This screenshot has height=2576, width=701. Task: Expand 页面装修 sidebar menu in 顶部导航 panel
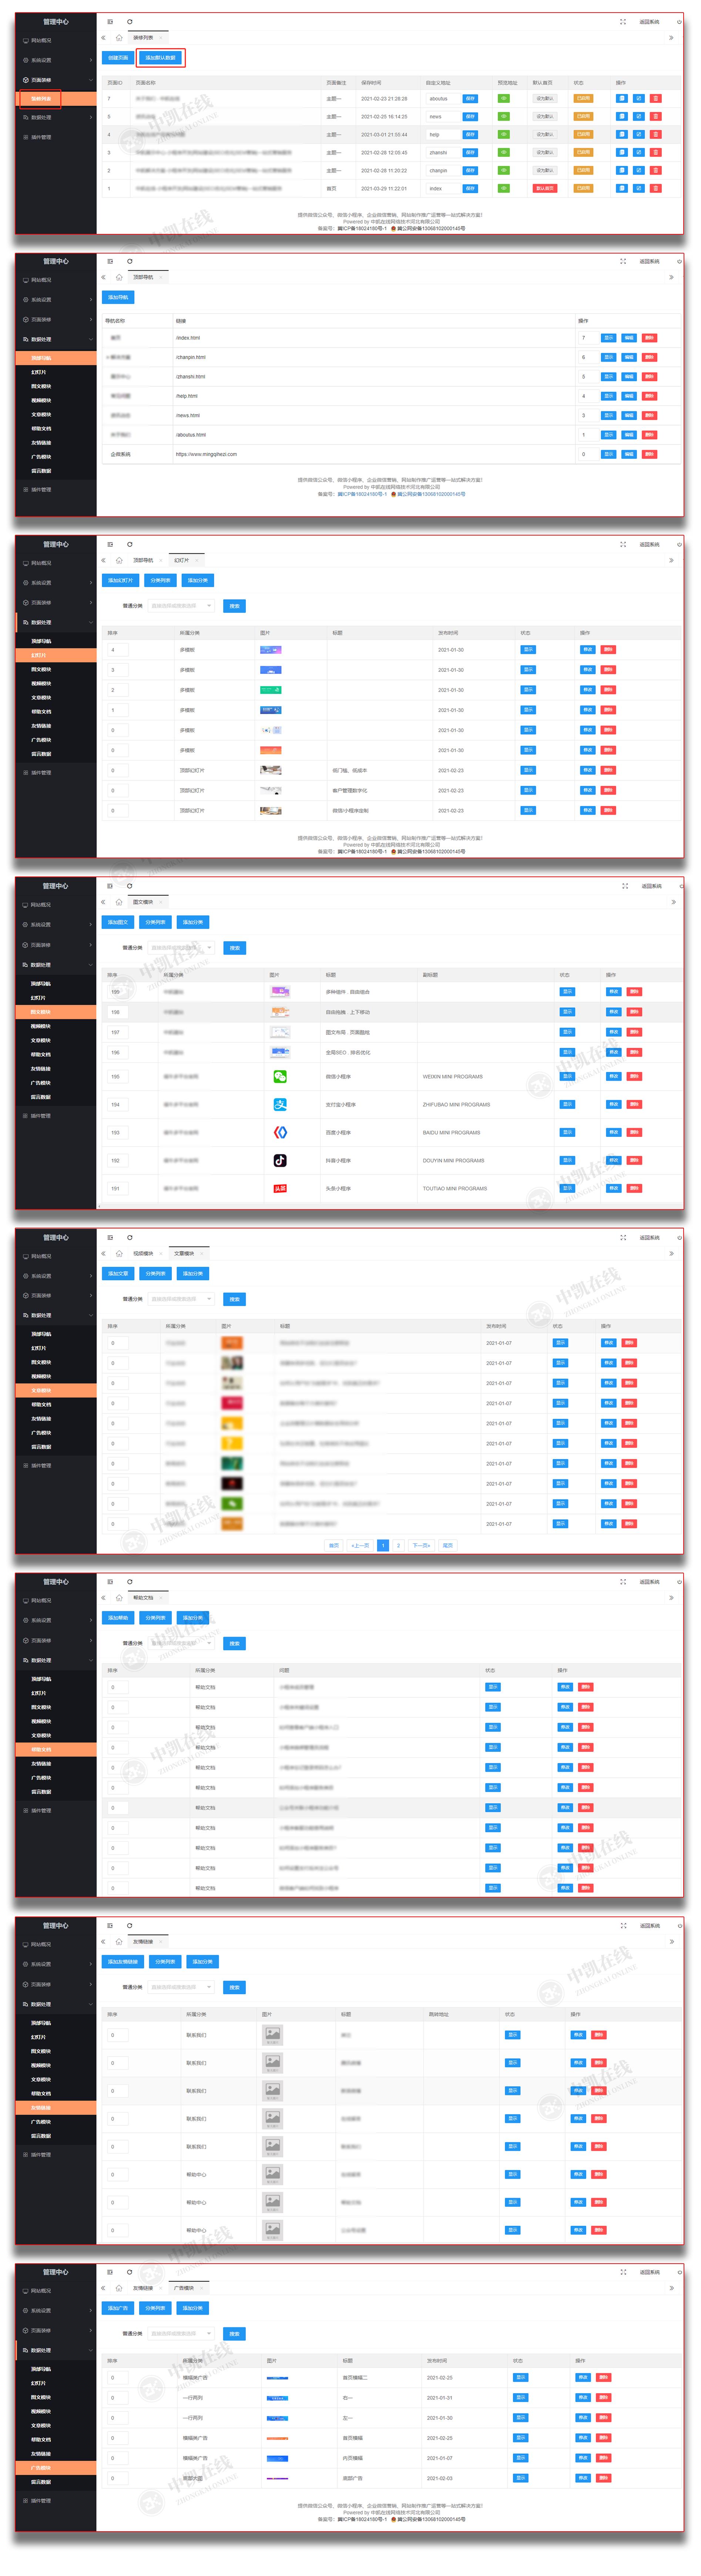[x=56, y=320]
